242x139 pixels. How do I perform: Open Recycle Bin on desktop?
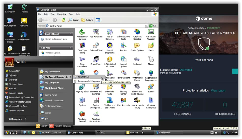coord(10,9)
